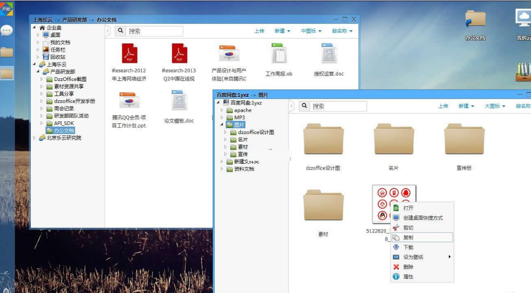Expand 素材资源共享 tree node arrow
The height and width of the screenshot is (293, 531).
(x=42, y=86)
